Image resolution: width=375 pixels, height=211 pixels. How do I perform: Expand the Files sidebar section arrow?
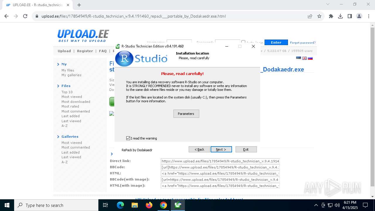pyautogui.click(x=58, y=86)
